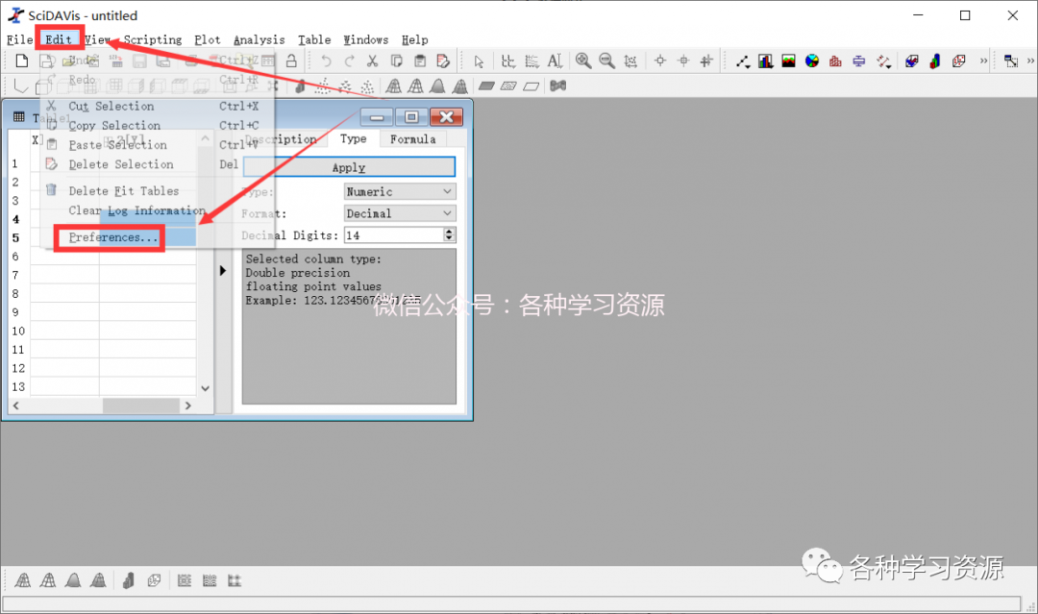1038x614 pixels.
Task: Click the zoom in magnifier icon
Action: coord(583,61)
